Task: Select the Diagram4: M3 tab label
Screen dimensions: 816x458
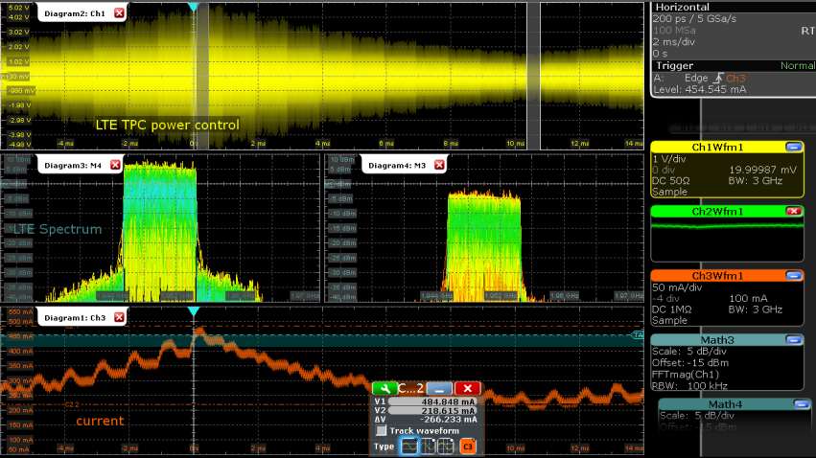Action: point(398,165)
